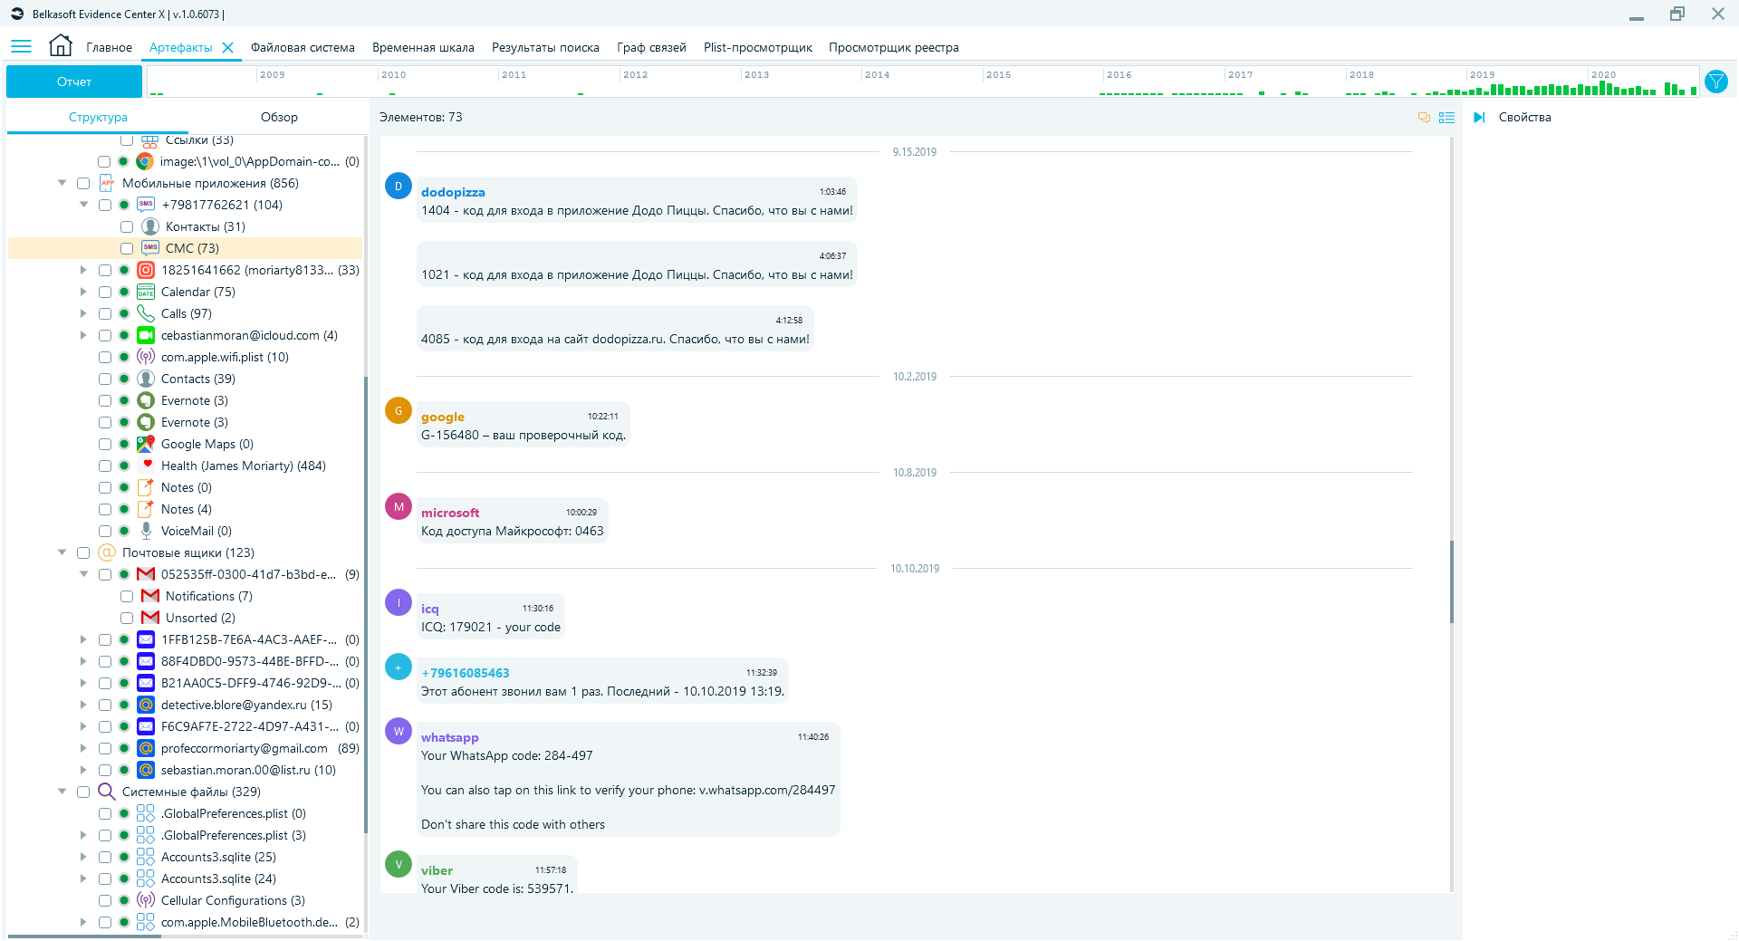Switch to list view icon
The image size is (1739, 941).
1446,118
